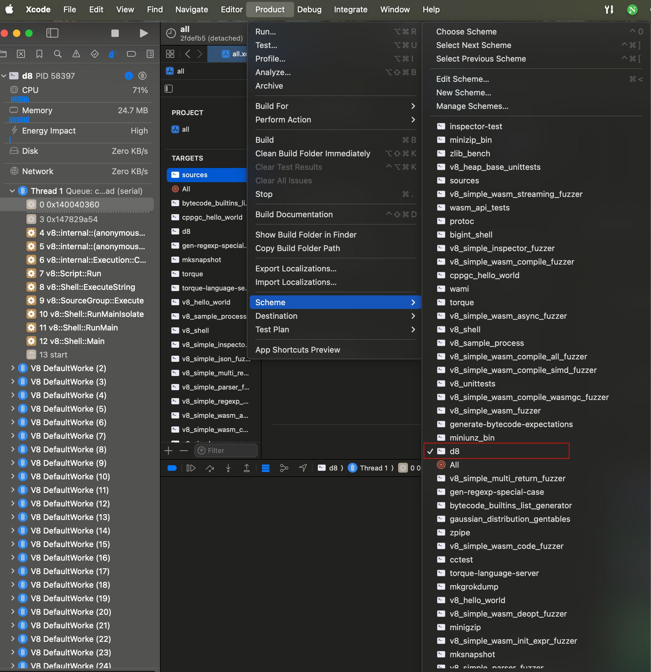This screenshot has width=651, height=672.
Task: Expand V8 DefaultWorke (10) thread
Action: 13,476
